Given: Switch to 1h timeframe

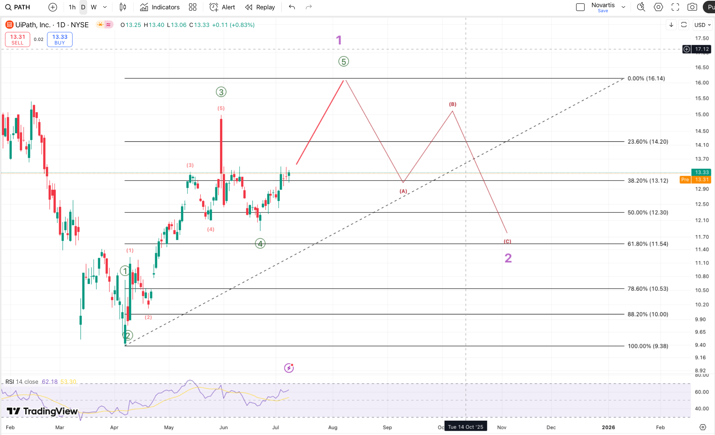Looking at the screenshot, I should 72,7.
